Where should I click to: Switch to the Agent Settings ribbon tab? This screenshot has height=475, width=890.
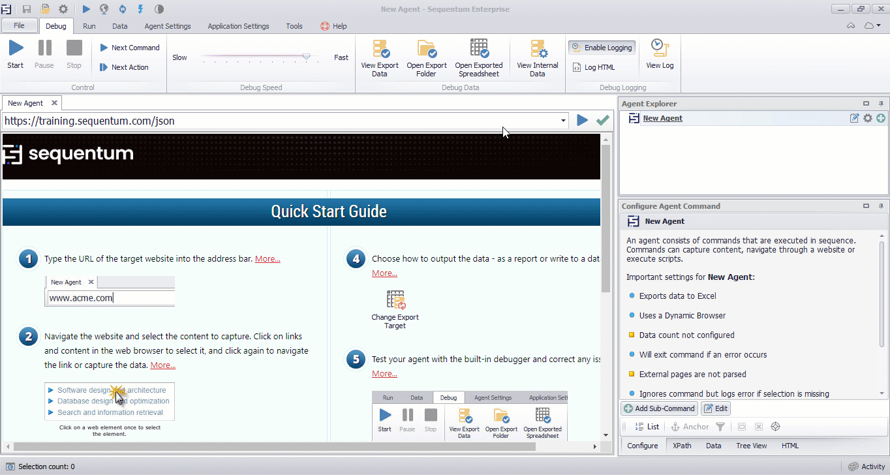click(x=168, y=26)
